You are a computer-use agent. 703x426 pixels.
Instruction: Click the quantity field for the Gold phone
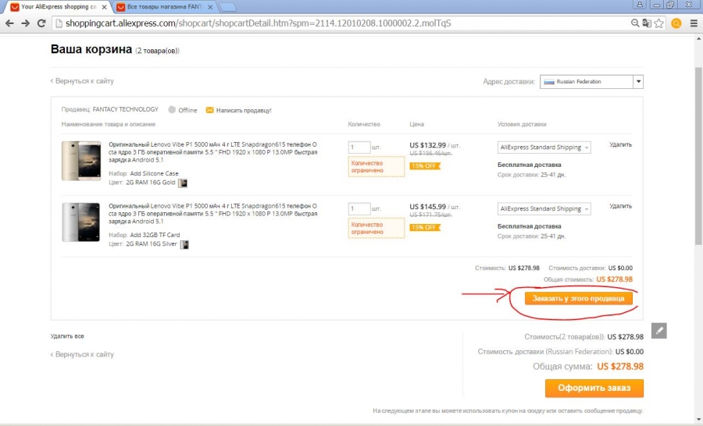coord(359,147)
